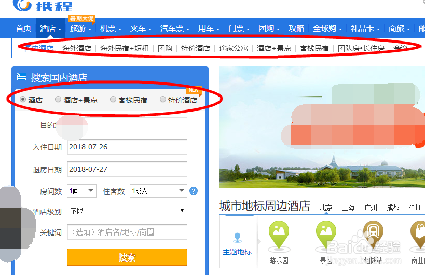Screen dimensions: 425x275
Task: Click the 城市地标周边酒店 heading
Action: click(x=265, y=206)
